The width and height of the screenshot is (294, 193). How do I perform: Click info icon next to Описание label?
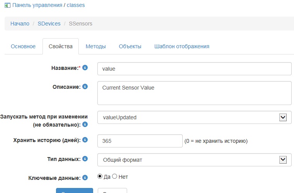[x=85, y=87]
